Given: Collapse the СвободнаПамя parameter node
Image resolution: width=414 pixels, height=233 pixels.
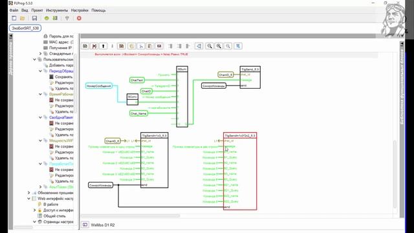Looking at the screenshot, I should (40, 117).
